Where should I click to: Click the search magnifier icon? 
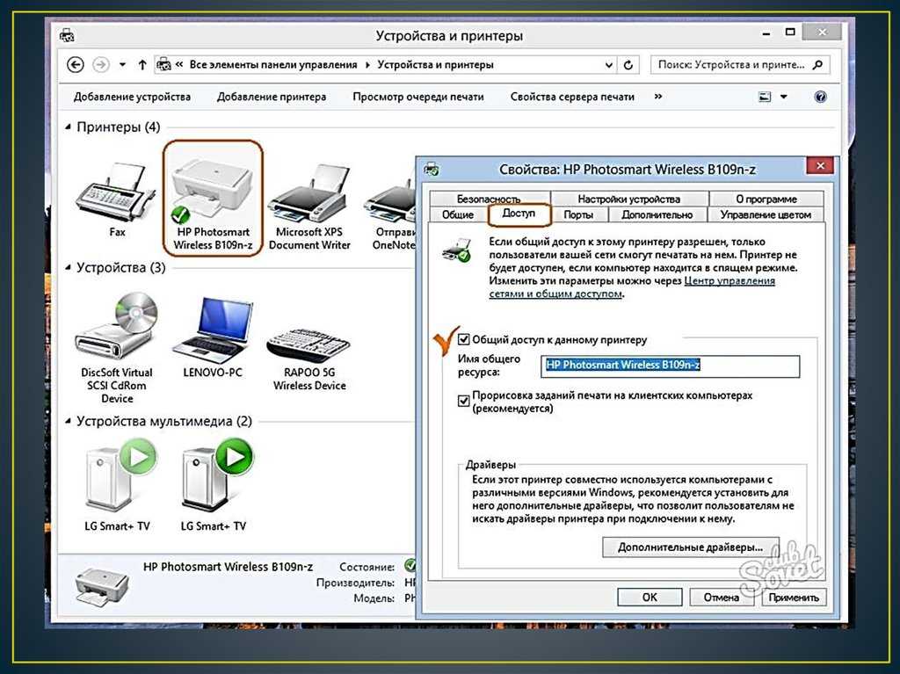tap(817, 64)
